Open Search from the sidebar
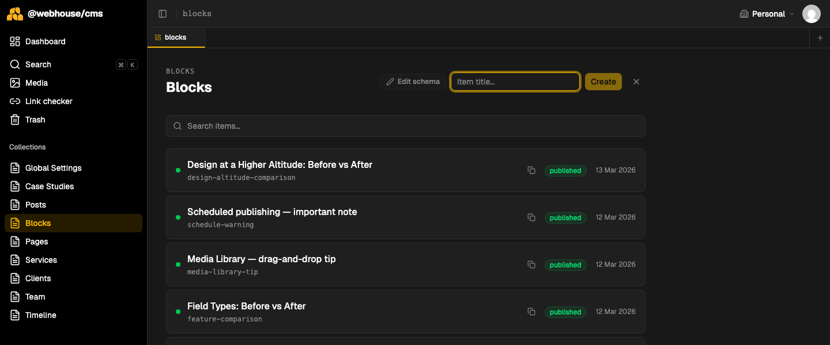Screen dimensions: 830x345 click(x=38, y=64)
